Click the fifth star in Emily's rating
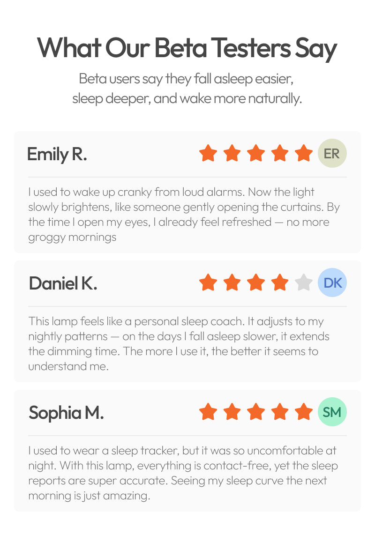This screenshot has height=535, width=375. [304, 153]
